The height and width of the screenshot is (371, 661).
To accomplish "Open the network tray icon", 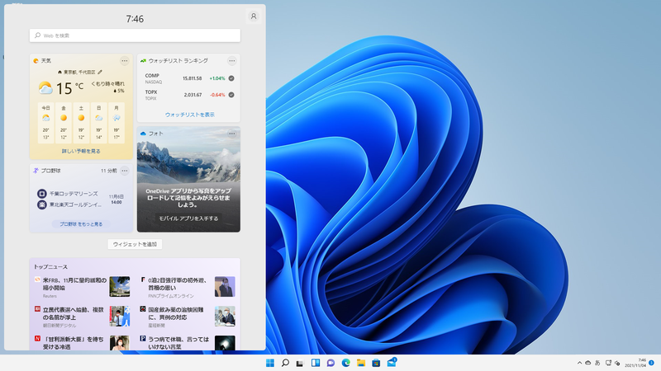I will (x=608, y=363).
